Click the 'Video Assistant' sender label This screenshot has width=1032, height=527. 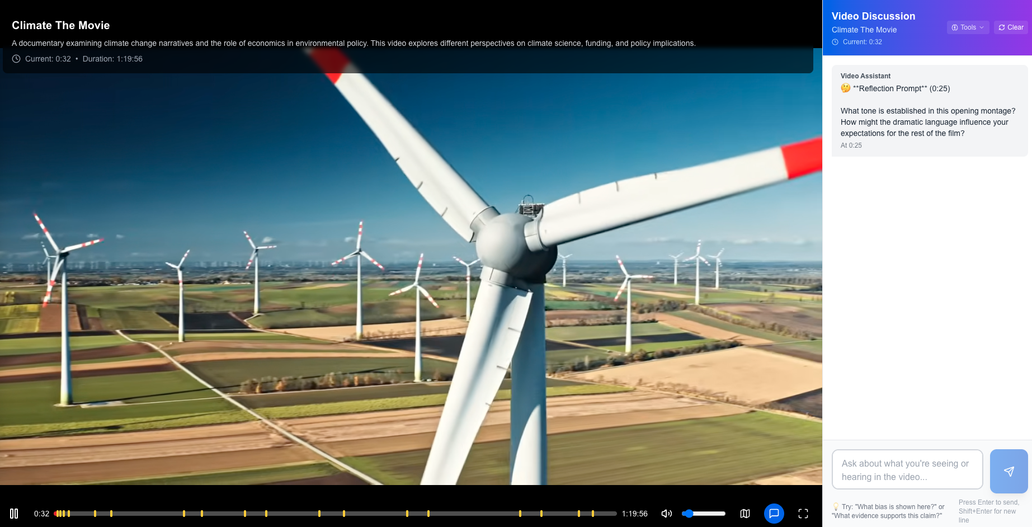tap(865, 76)
